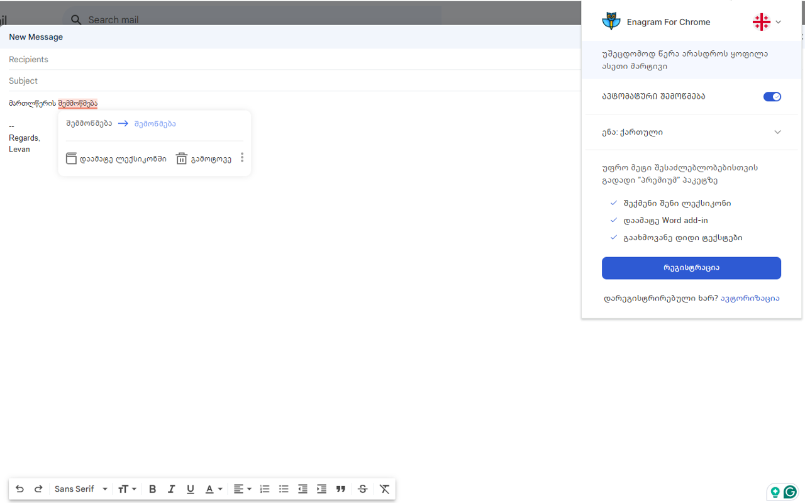
Task: Click the Enagram owl logo
Action: (x=611, y=22)
